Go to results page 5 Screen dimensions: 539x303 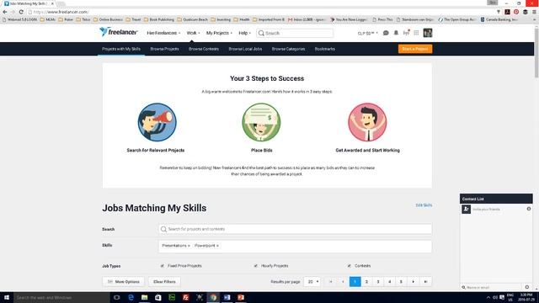pos(401,282)
